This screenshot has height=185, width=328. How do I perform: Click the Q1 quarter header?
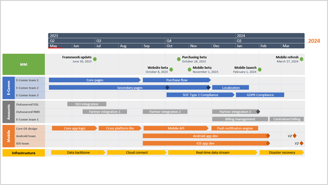click(x=270, y=41)
